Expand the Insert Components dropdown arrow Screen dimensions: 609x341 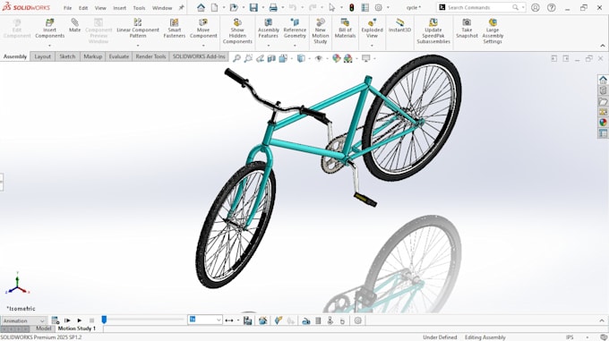click(x=50, y=46)
